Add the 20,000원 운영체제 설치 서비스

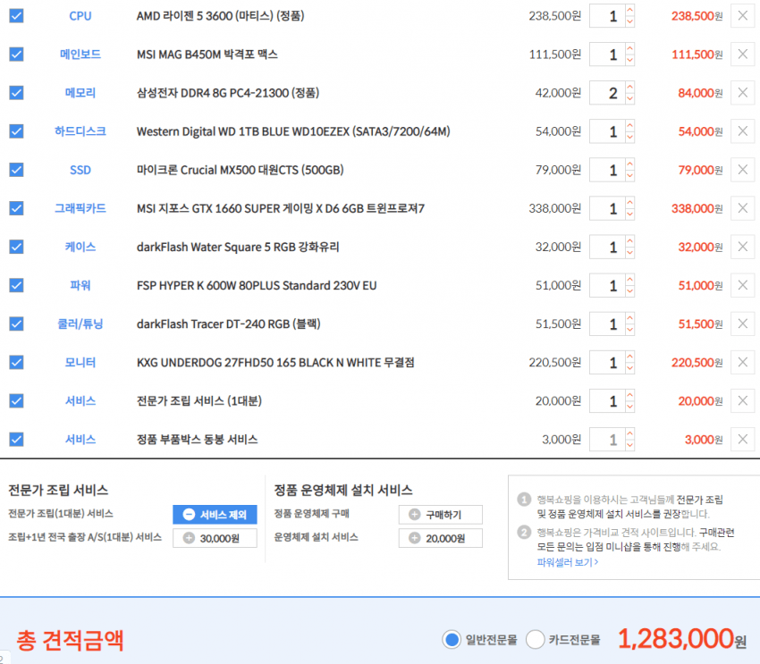click(440, 538)
